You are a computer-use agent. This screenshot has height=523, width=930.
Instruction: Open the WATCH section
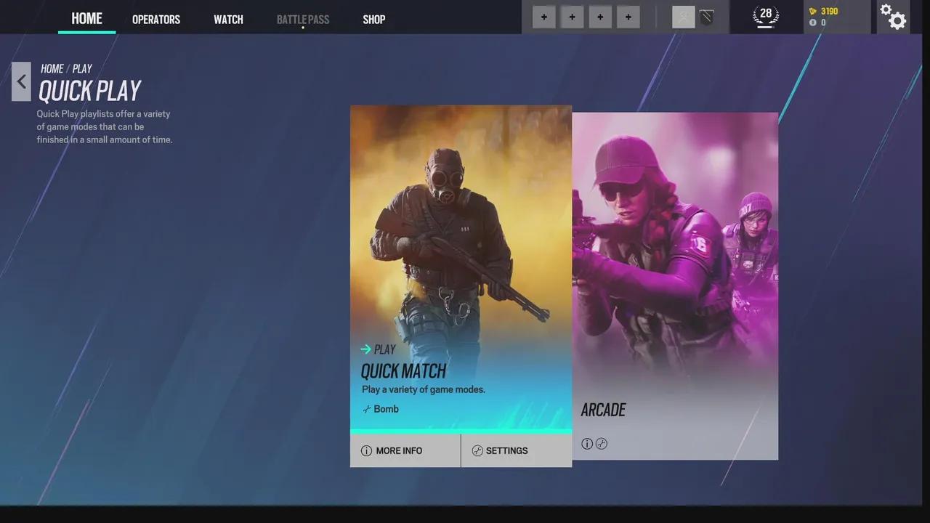pos(228,19)
